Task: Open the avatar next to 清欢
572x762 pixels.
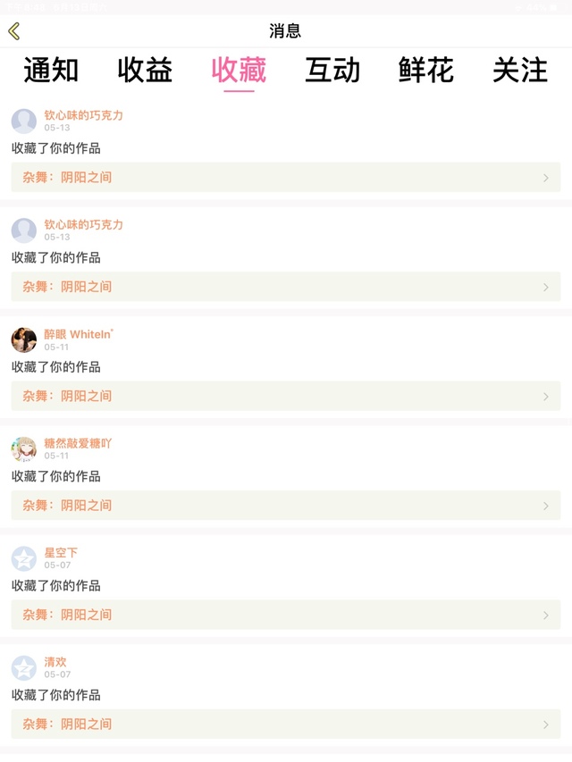Action: point(24,667)
